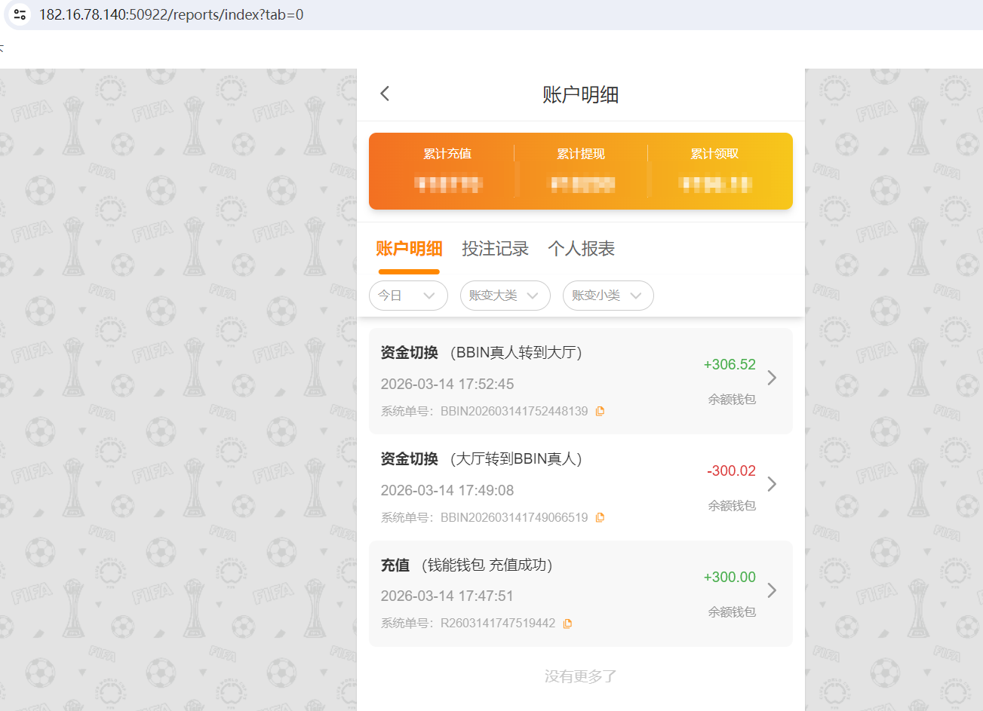This screenshot has height=711, width=983.
Task: Expand the -300.02 fund switch record
Action: 771,484
